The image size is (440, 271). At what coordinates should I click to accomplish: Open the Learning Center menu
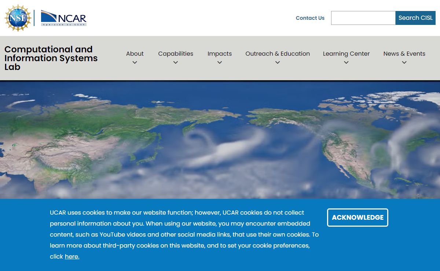[x=346, y=53]
